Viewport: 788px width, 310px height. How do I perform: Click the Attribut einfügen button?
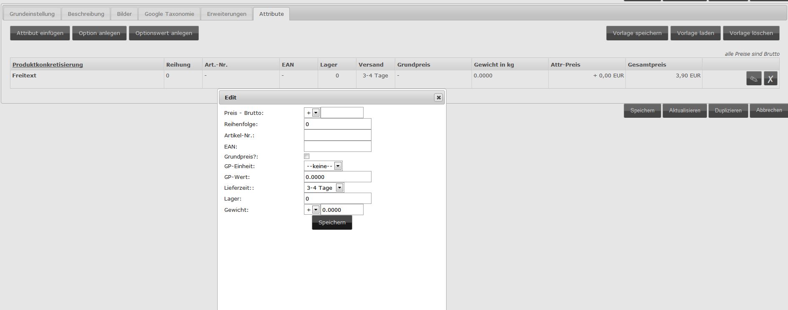click(40, 33)
